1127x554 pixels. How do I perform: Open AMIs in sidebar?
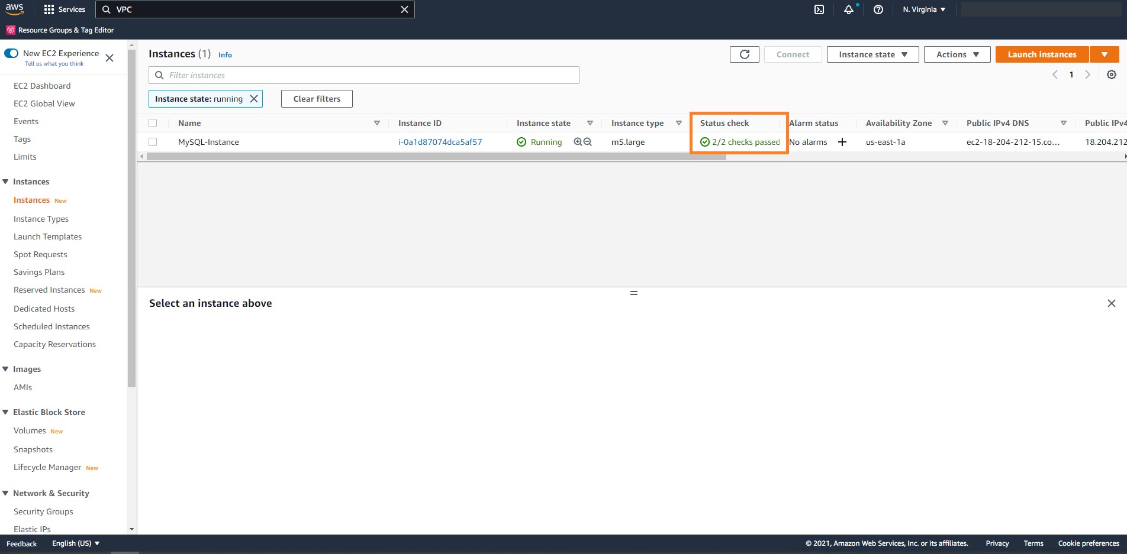22,387
